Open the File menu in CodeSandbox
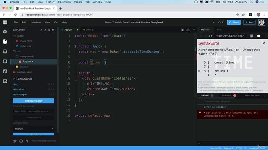The image size is (268, 150). click(15, 22)
